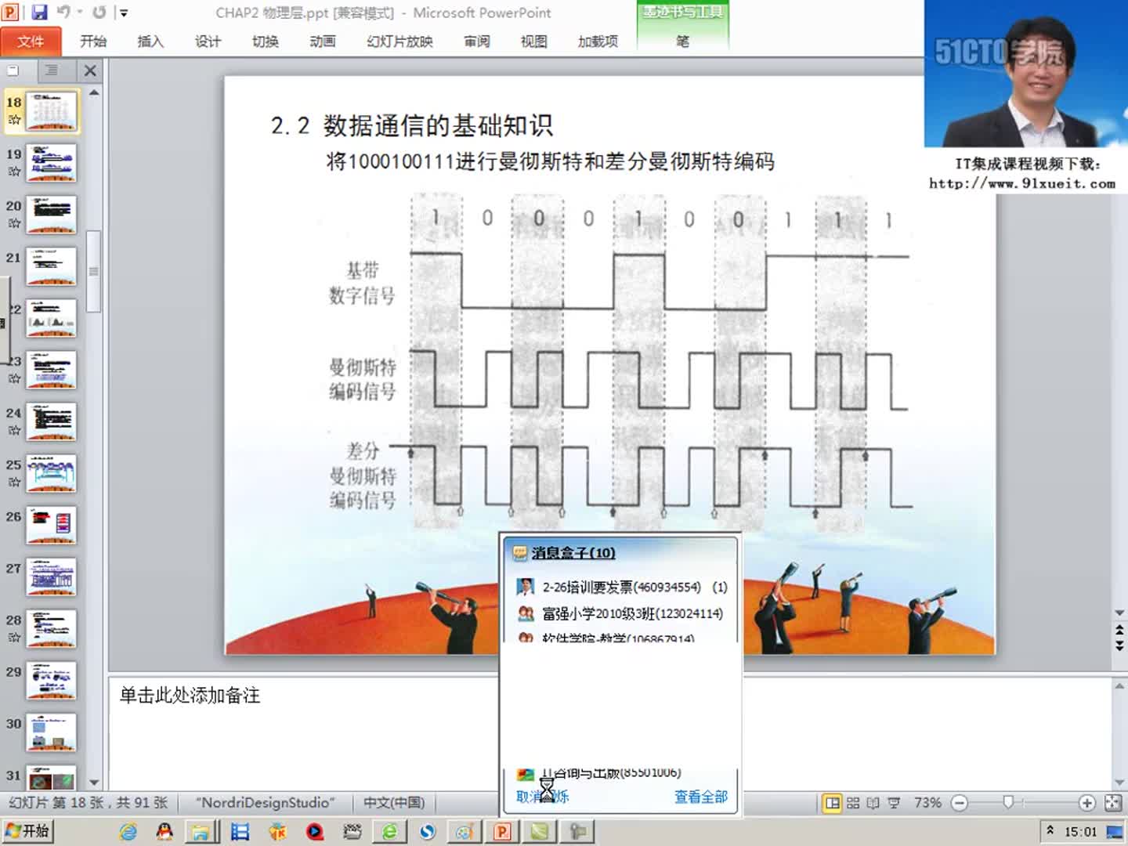Open the Windows 开始 Start button
1128x846 pixels.
(x=27, y=831)
